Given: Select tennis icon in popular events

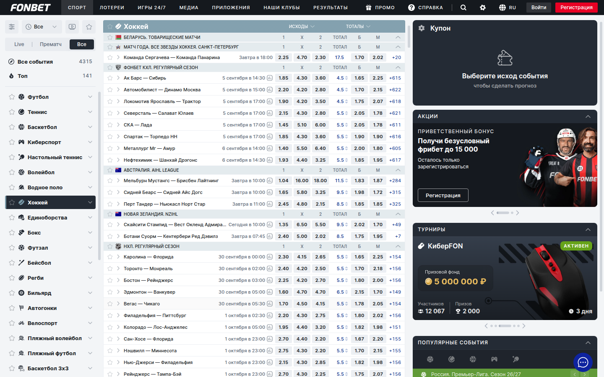Looking at the screenshot, I should pyautogui.click(x=451, y=359).
